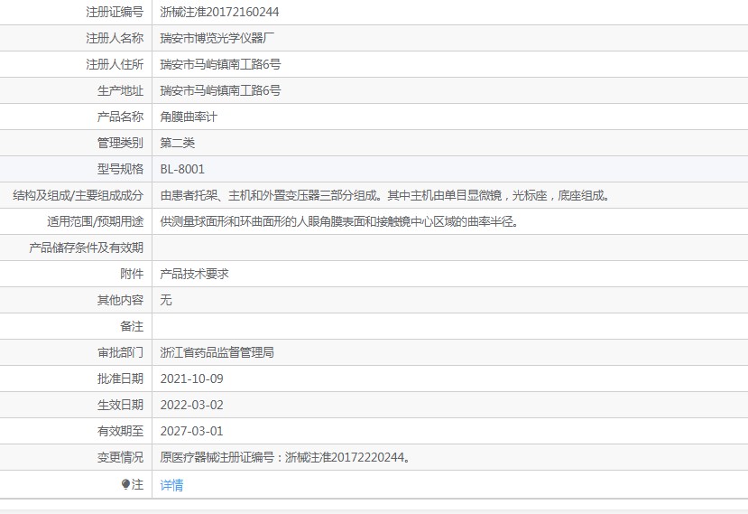This screenshot has width=748, height=514.
Task: Click attachment value 产品技术要求
Action: [x=195, y=274]
